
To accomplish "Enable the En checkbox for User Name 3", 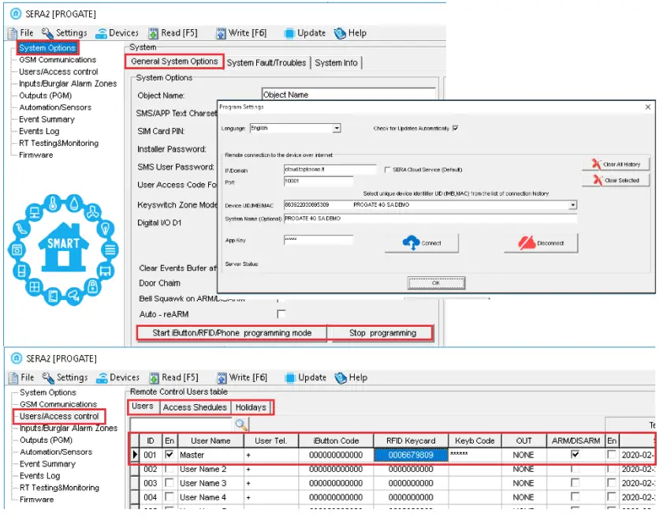I will point(169,483).
